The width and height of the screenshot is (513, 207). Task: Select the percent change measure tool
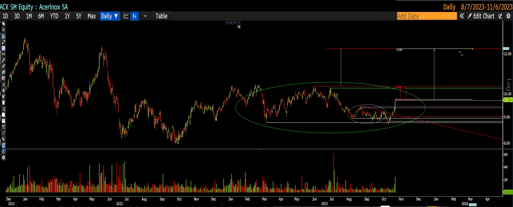pos(3,36)
